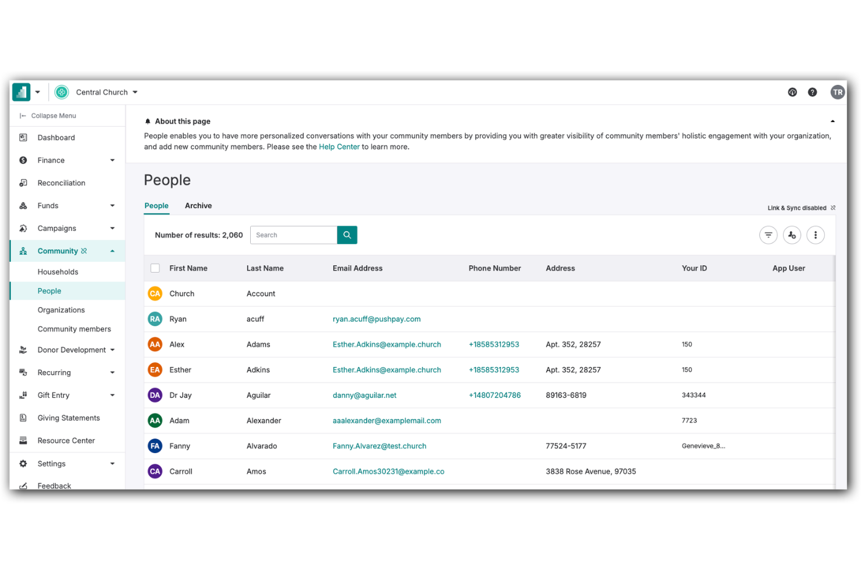The image size is (861, 574).
Task: Click the Help Center link
Action: point(339,147)
